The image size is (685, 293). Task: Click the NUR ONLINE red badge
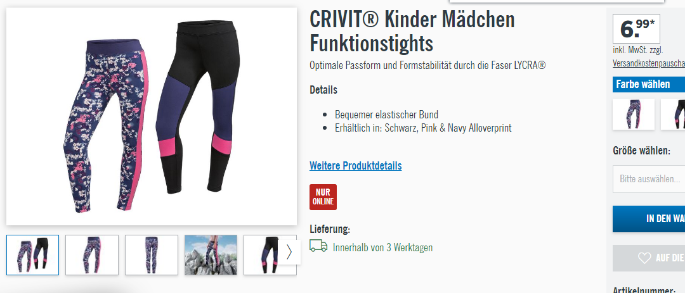[323, 197]
